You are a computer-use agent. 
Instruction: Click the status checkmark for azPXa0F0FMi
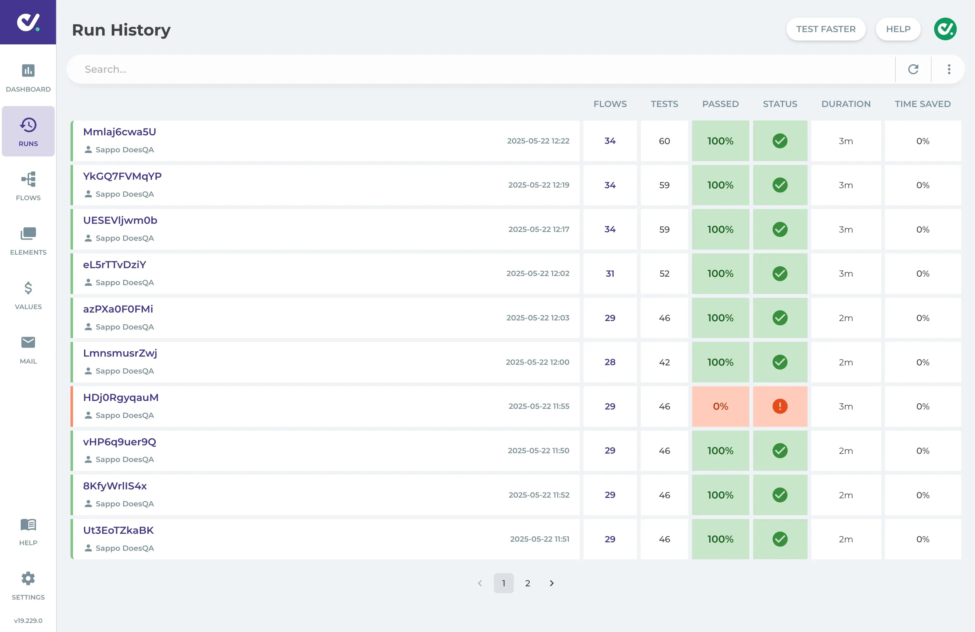(780, 318)
